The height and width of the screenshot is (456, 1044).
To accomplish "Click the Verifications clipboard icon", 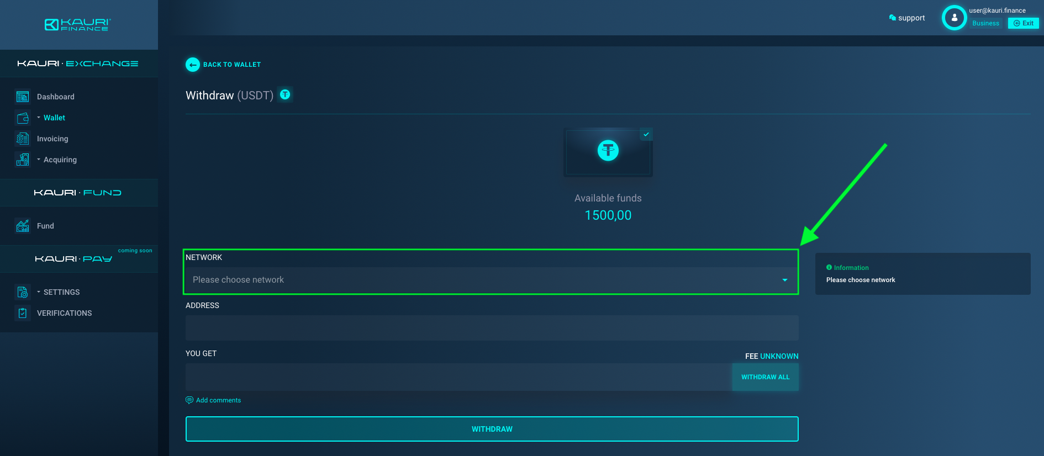I will coord(23,313).
